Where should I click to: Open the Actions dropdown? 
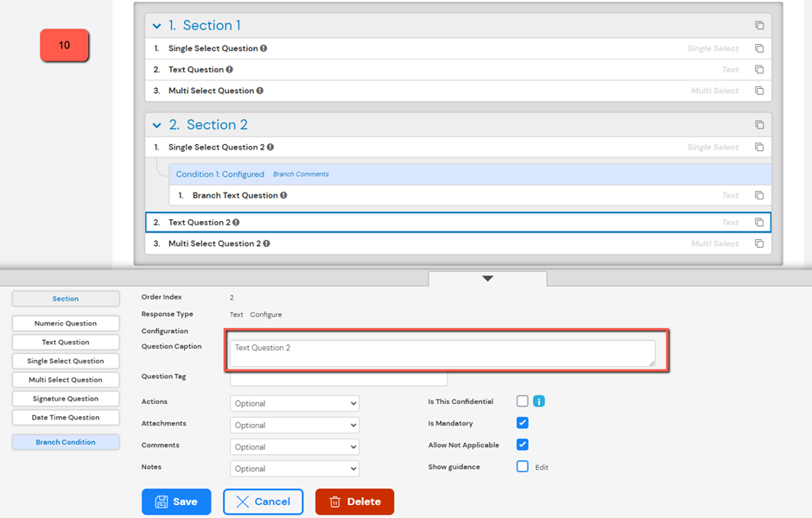pyautogui.click(x=294, y=403)
